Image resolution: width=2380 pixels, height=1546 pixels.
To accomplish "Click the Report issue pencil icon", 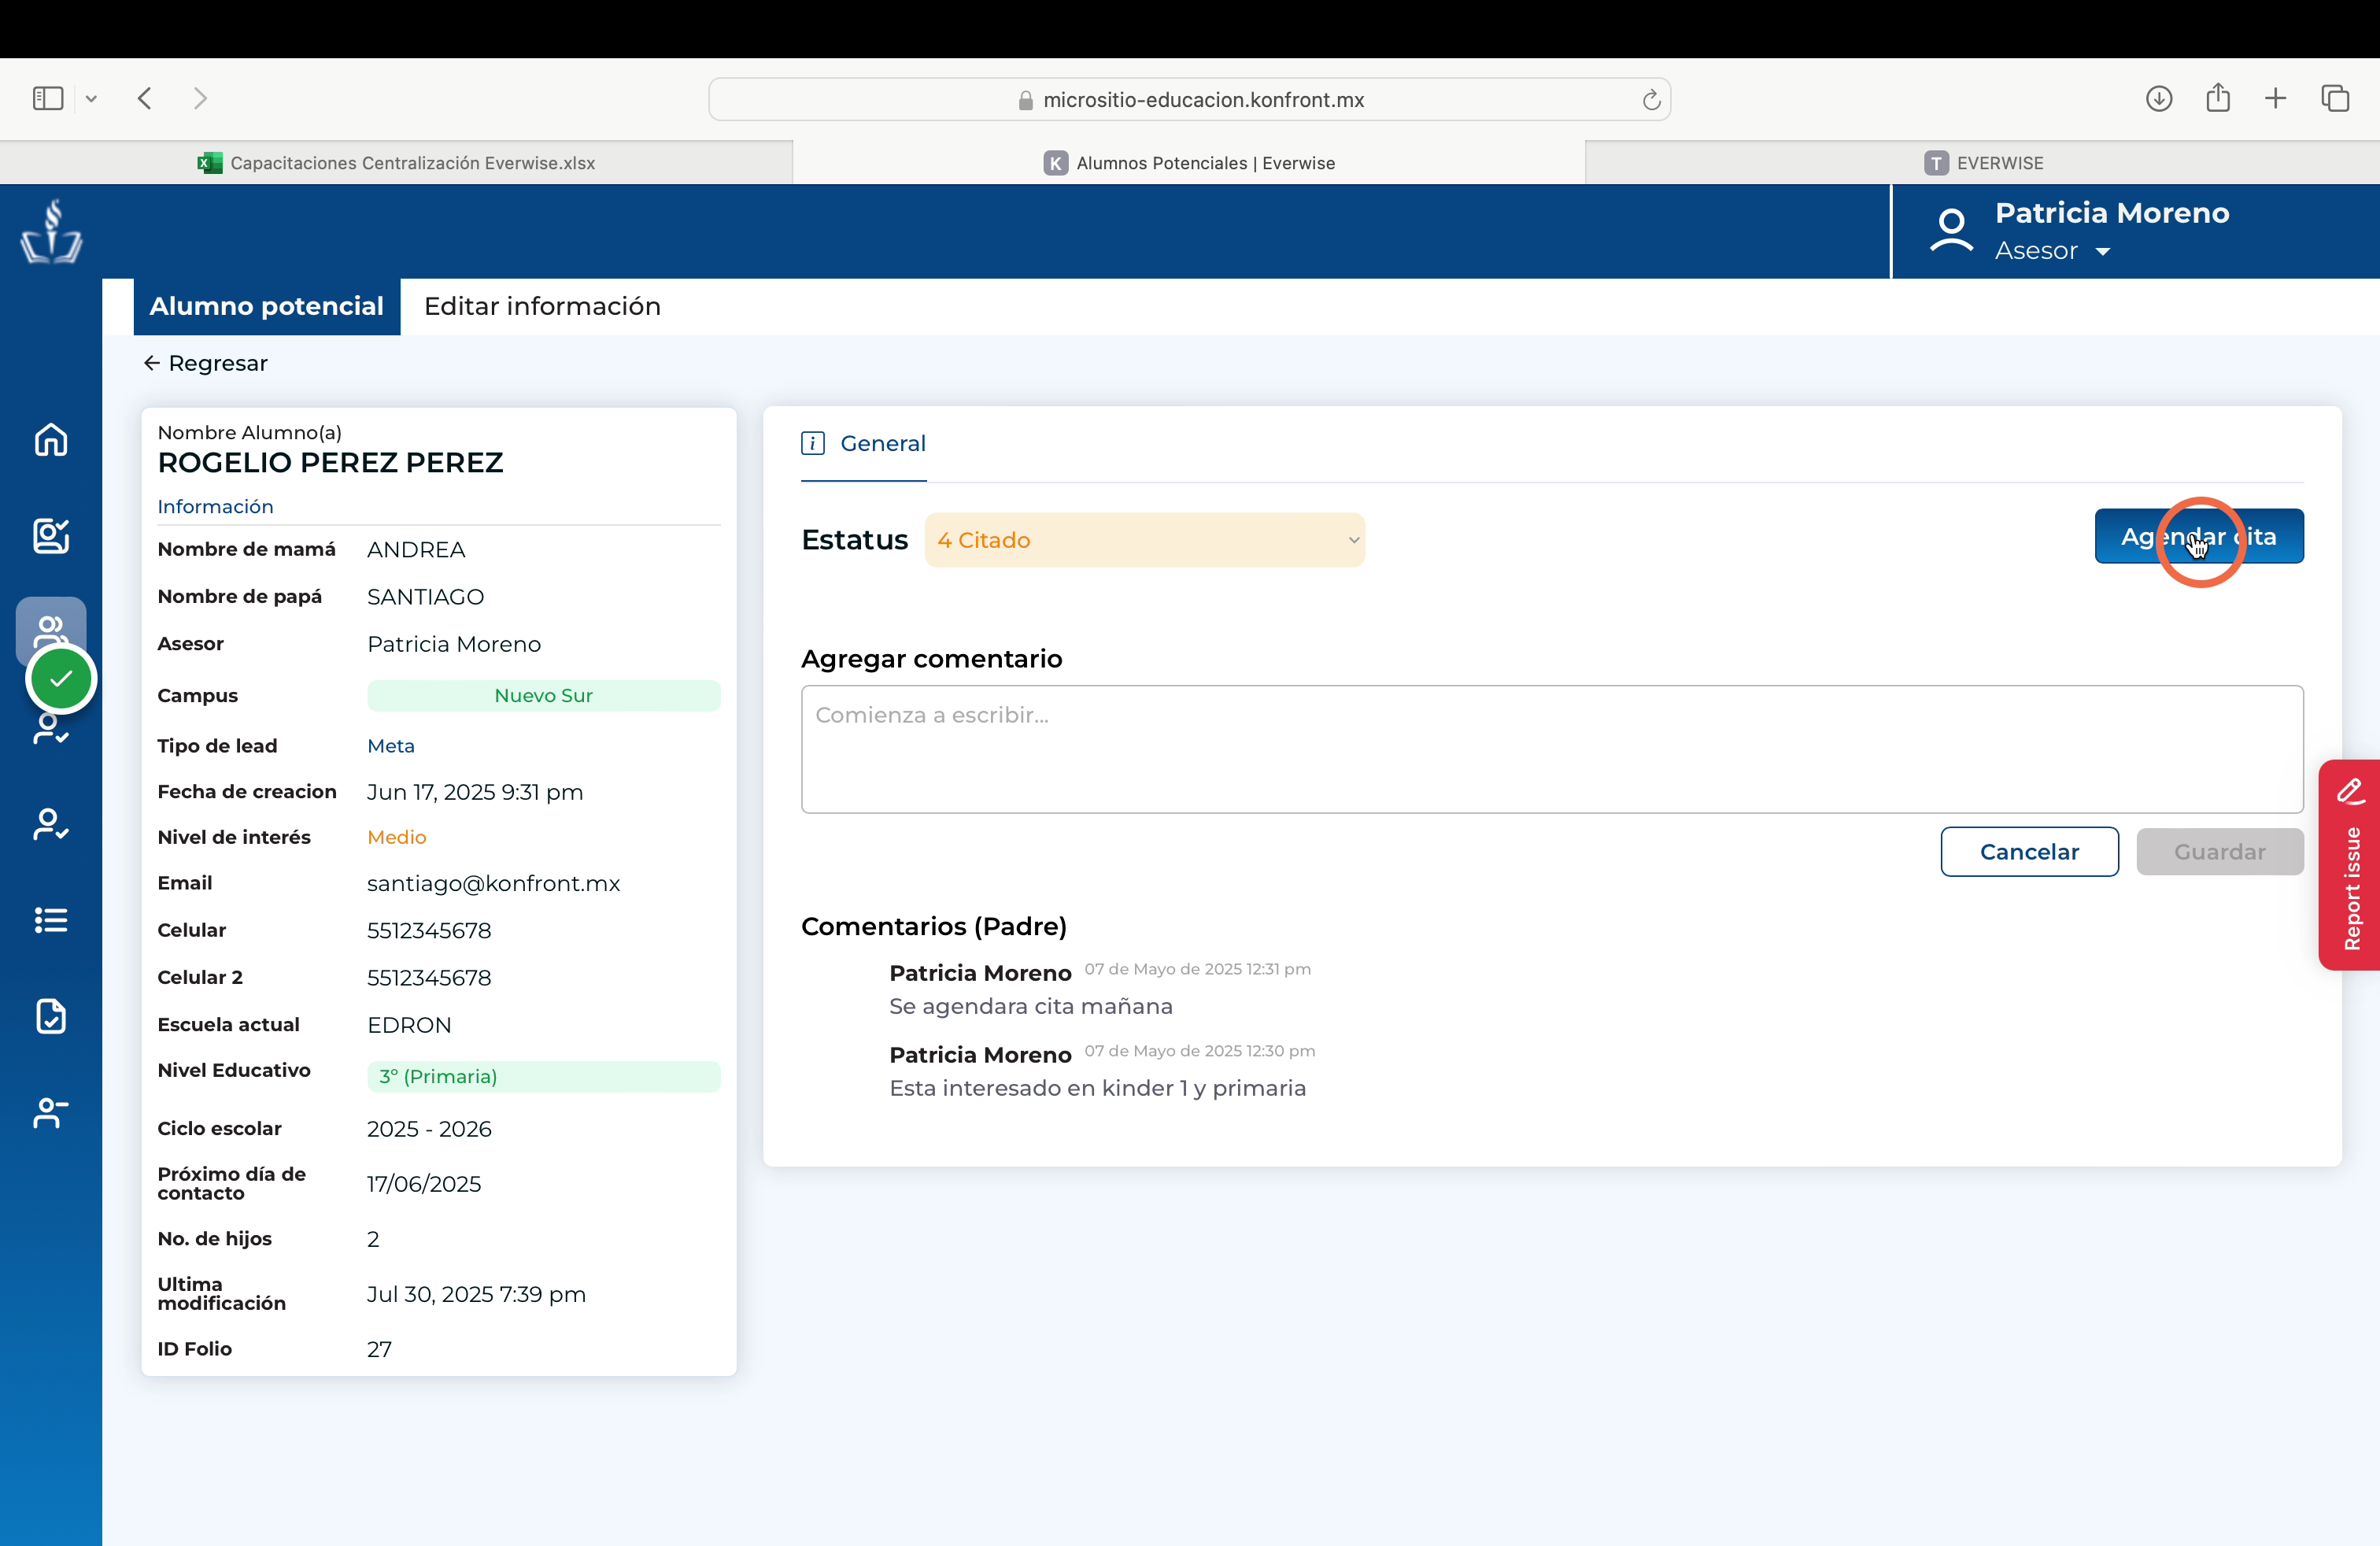I will pos(2351,791).
